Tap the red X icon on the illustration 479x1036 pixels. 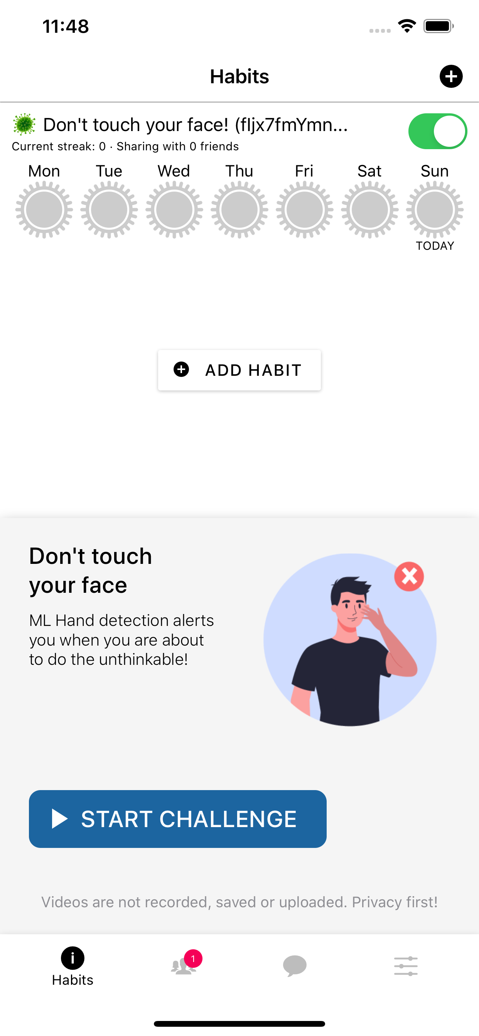(x=409, y=576)
